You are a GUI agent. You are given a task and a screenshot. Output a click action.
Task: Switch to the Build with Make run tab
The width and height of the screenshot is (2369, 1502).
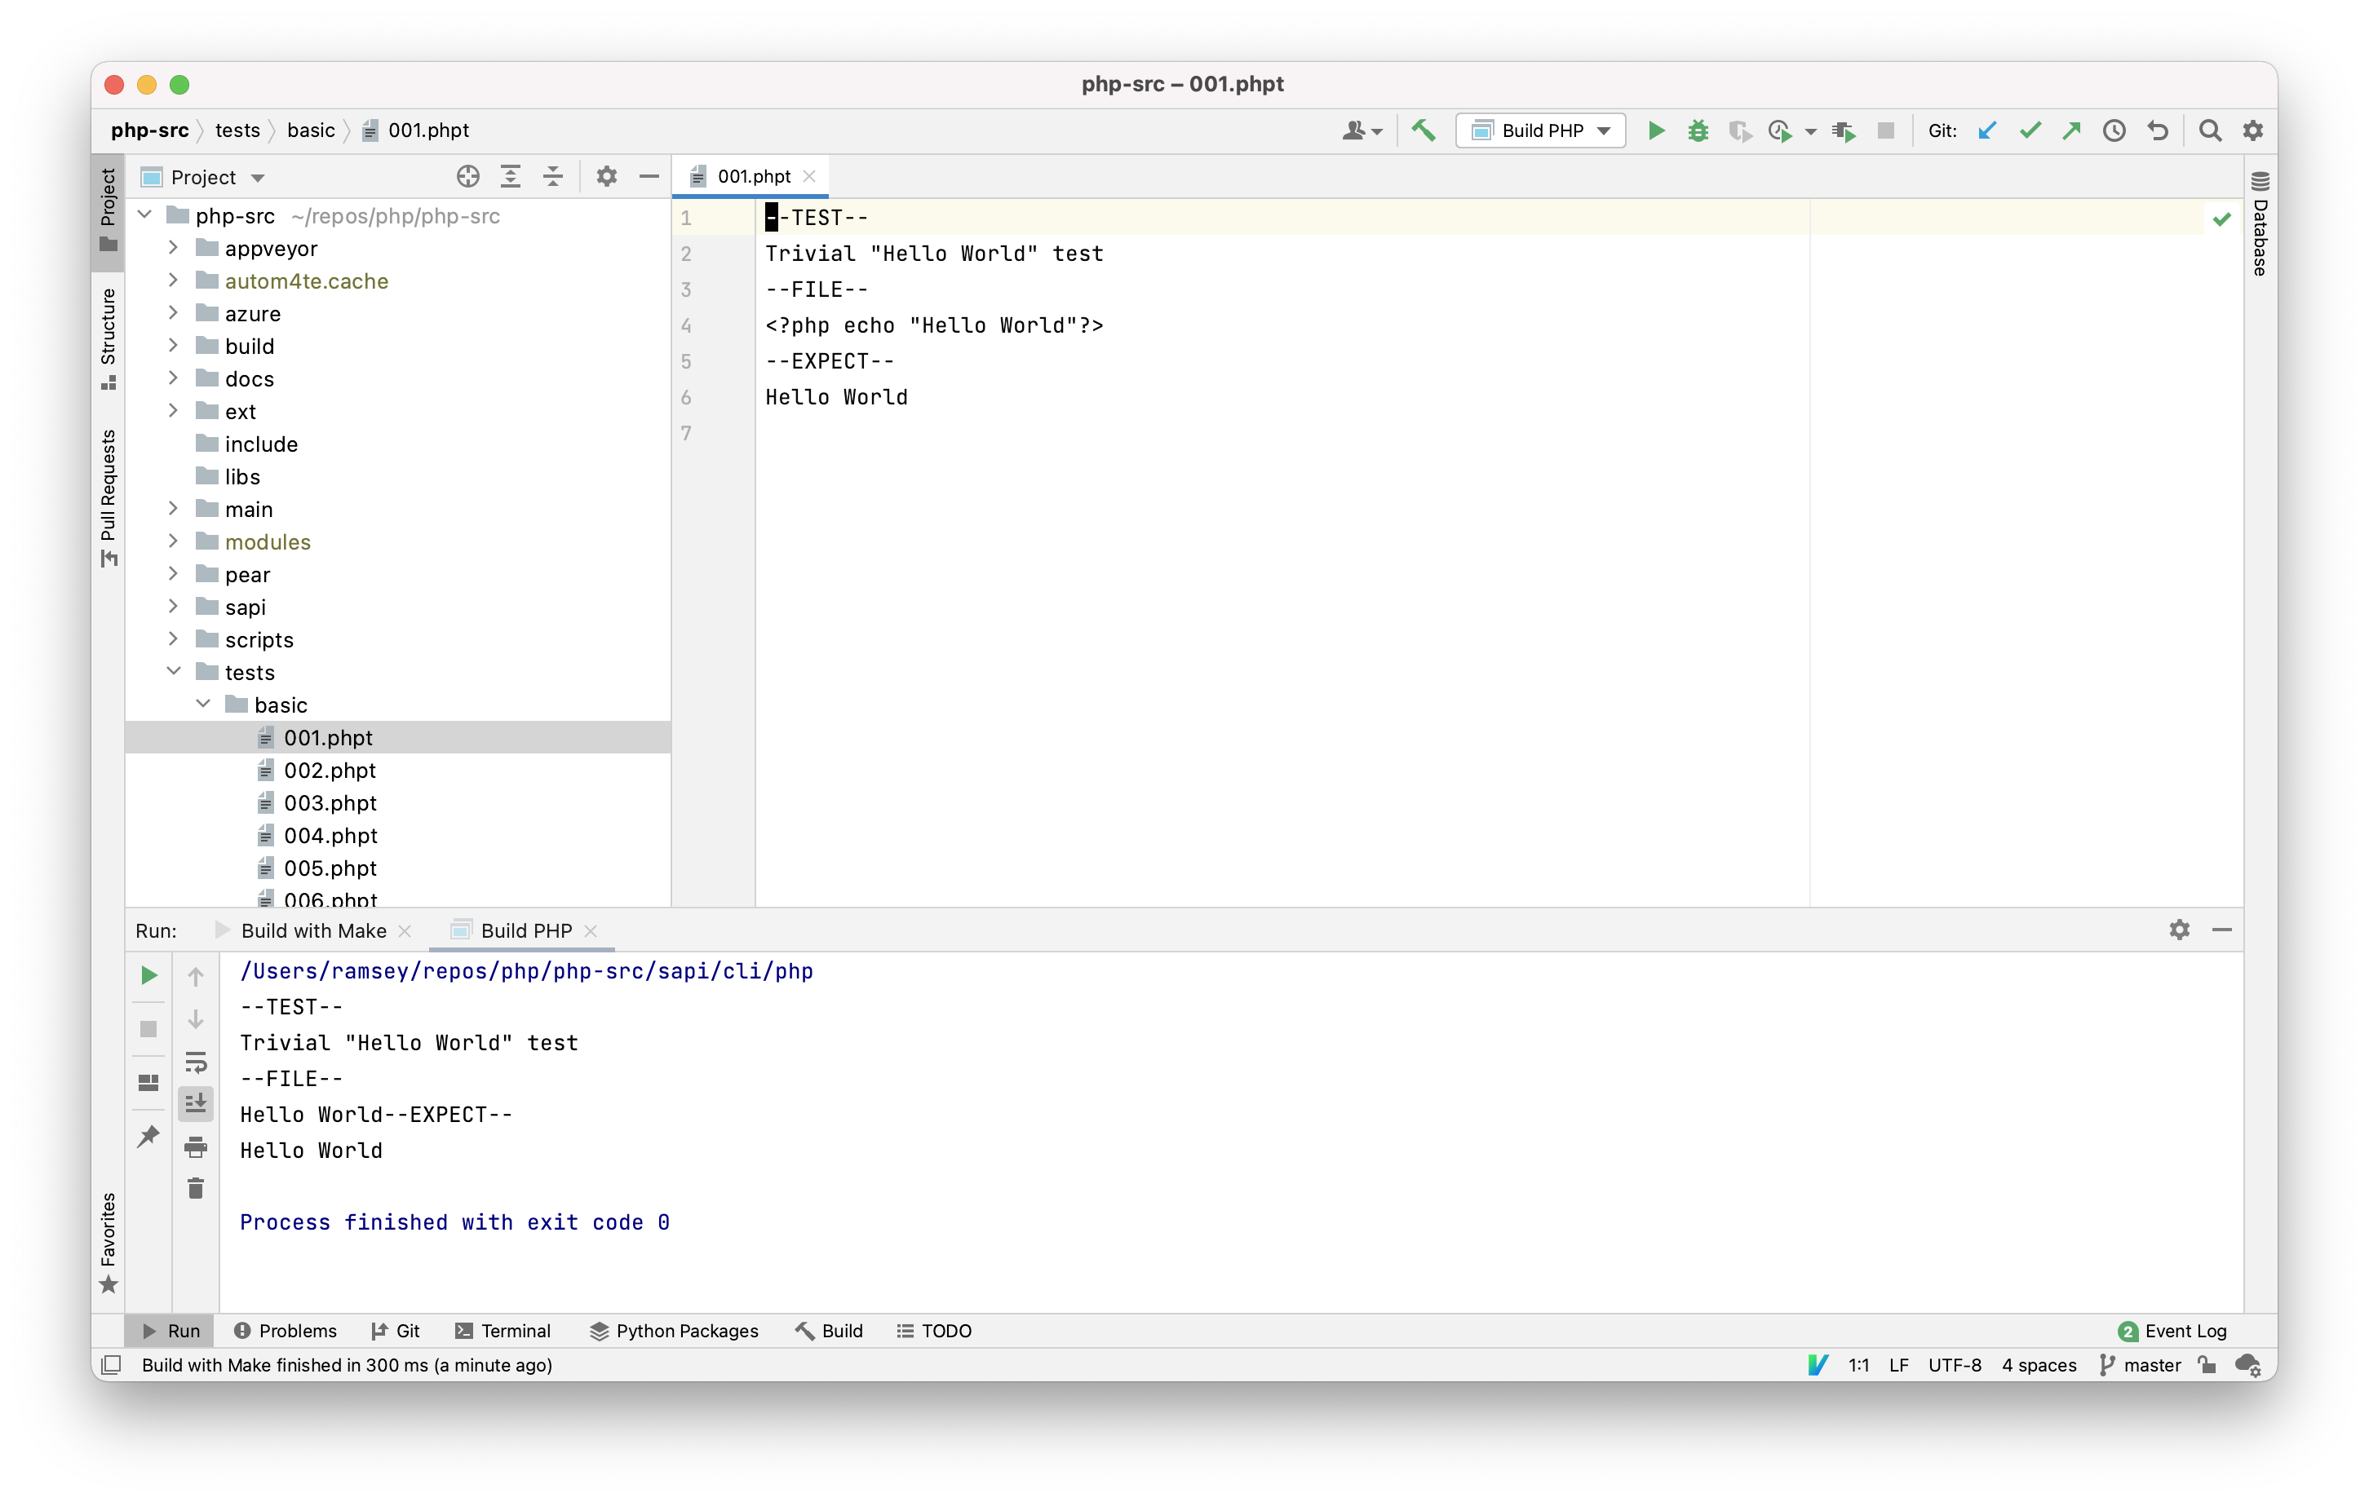tap(313, 930)
